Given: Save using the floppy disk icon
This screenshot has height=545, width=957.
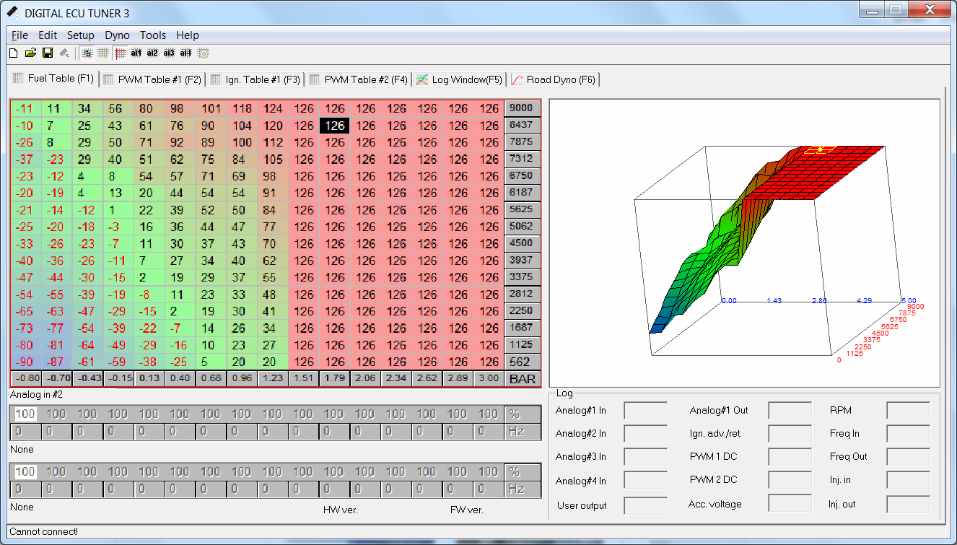Looking at the screenshot, I should point(47,53).
